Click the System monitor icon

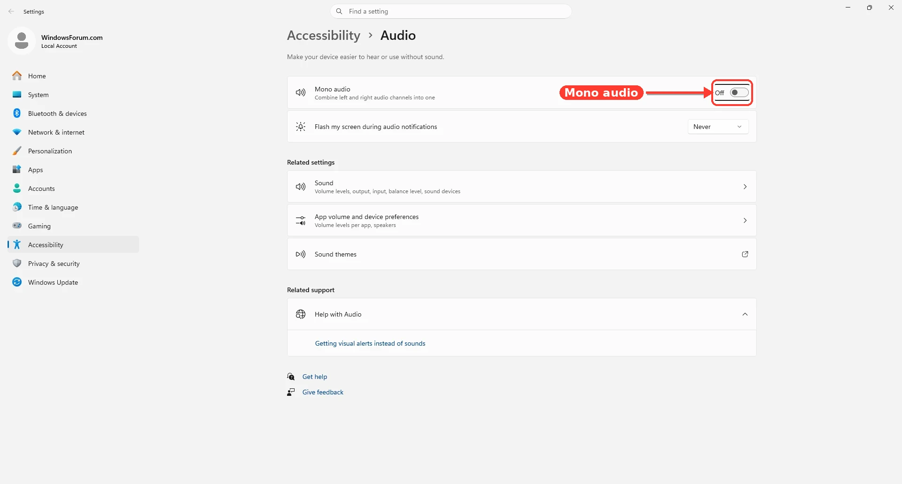click(x=17, y=94)
